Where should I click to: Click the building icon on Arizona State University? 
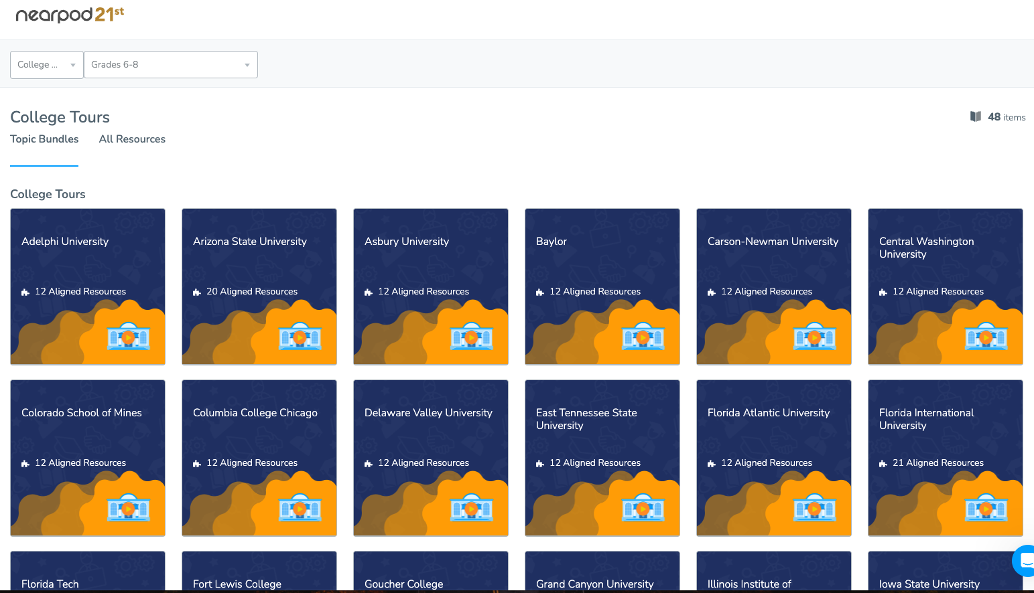point(300,337)
